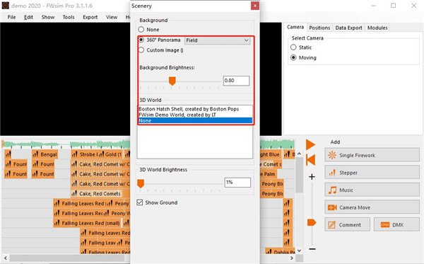
Task: Choose the Moving camera option
Action: [293, 57]
